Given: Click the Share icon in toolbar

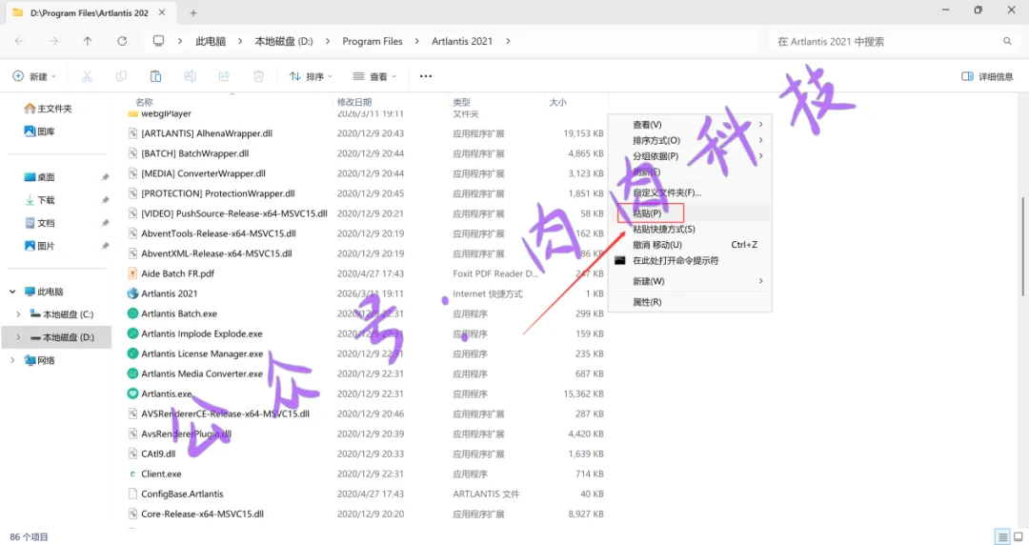Looking at the screenshot, I should point(225,76).
